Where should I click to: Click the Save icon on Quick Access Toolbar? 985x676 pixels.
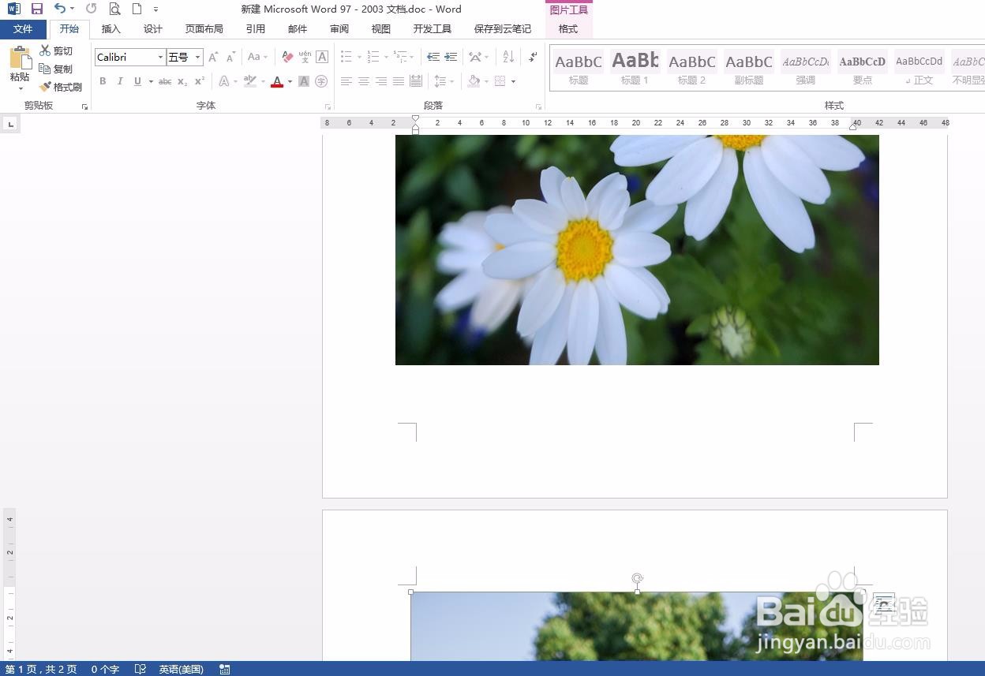click(36, 9)
